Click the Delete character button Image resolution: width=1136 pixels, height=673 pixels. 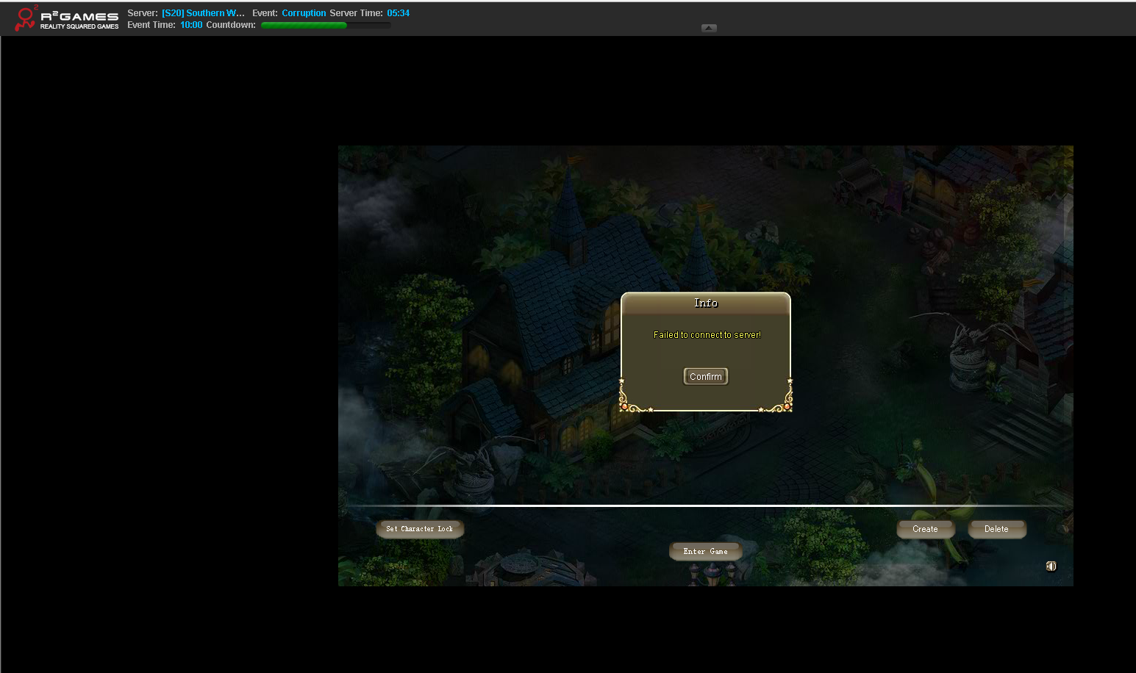click(996, 529)
